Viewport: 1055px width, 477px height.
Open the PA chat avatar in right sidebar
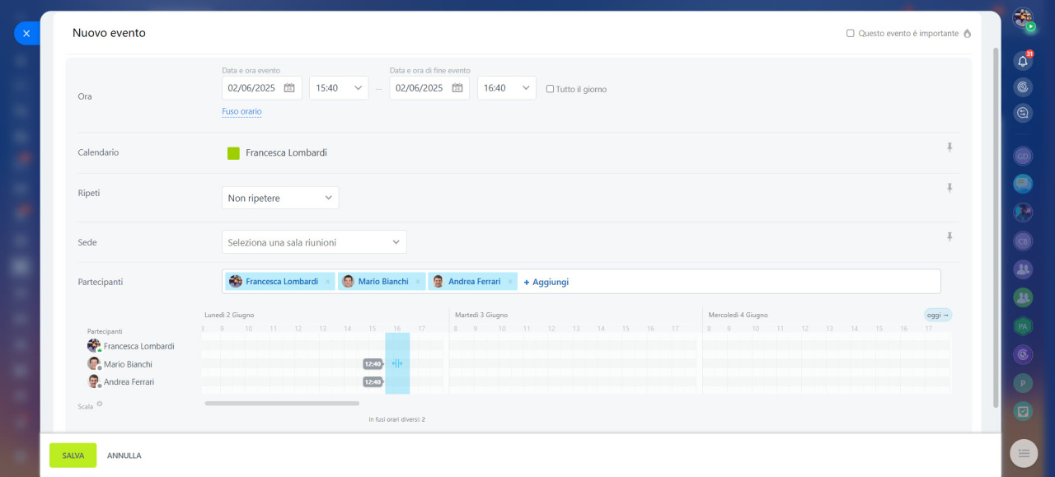1023,326
